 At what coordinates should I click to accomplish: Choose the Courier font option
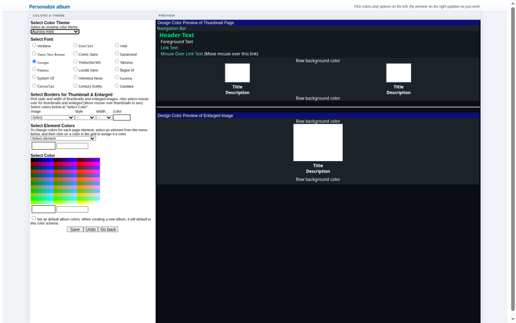coord(76,45)
